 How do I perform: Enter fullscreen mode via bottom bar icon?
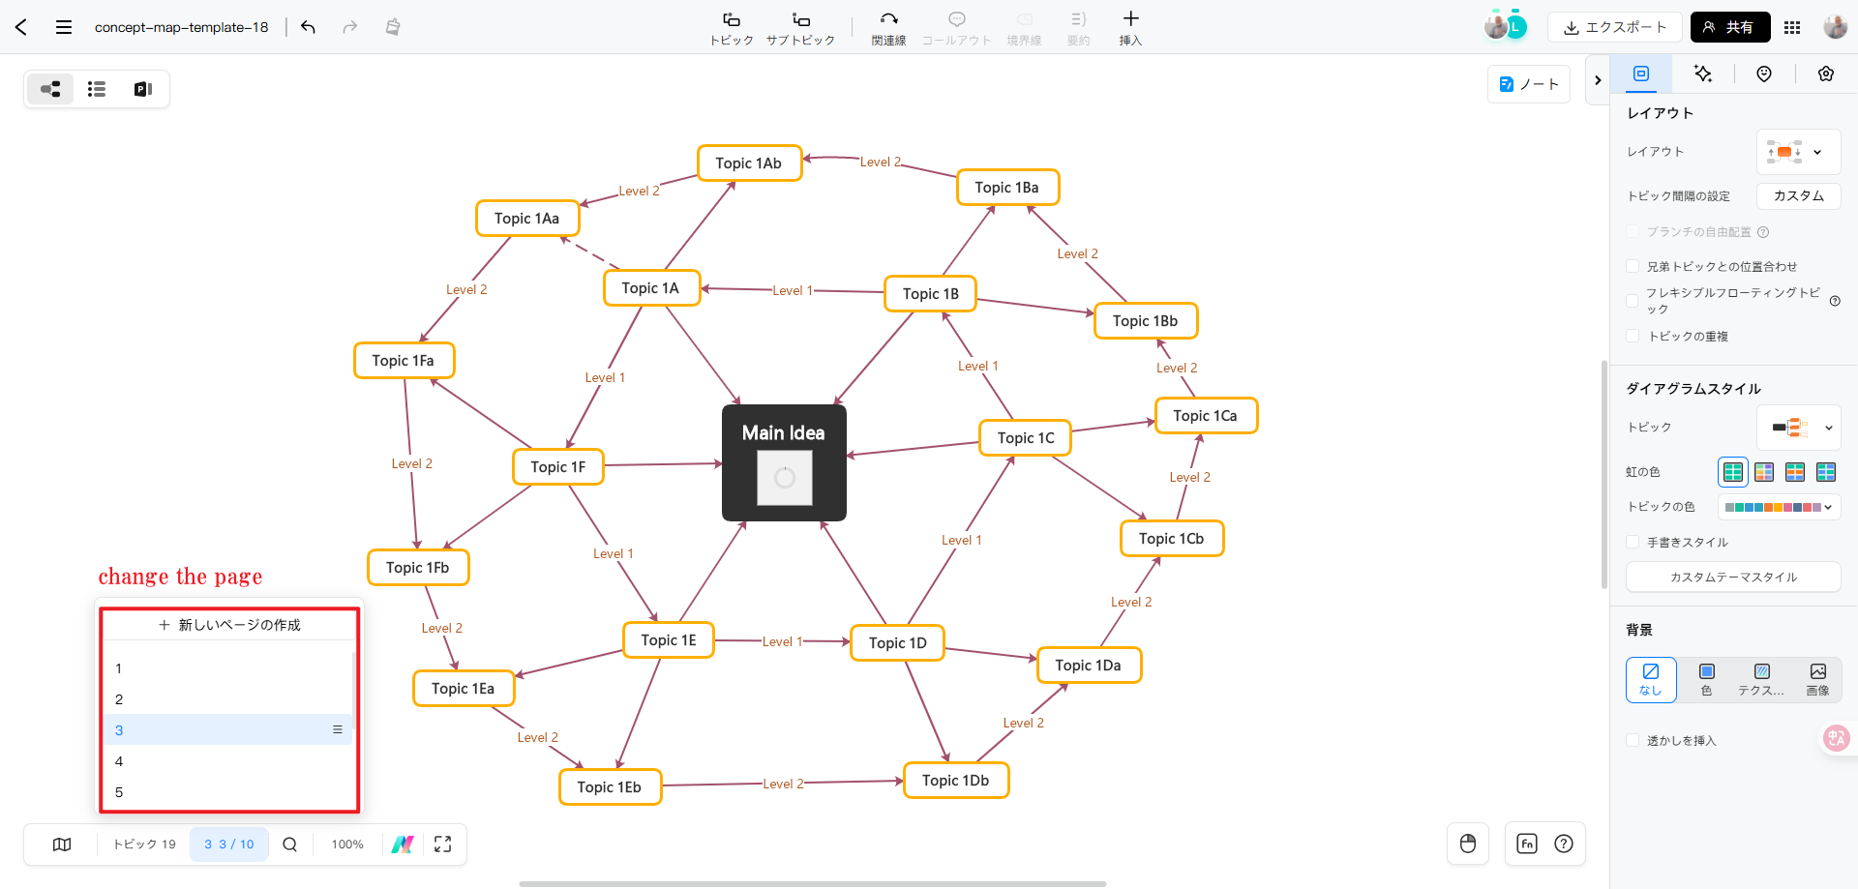[442, 845]
